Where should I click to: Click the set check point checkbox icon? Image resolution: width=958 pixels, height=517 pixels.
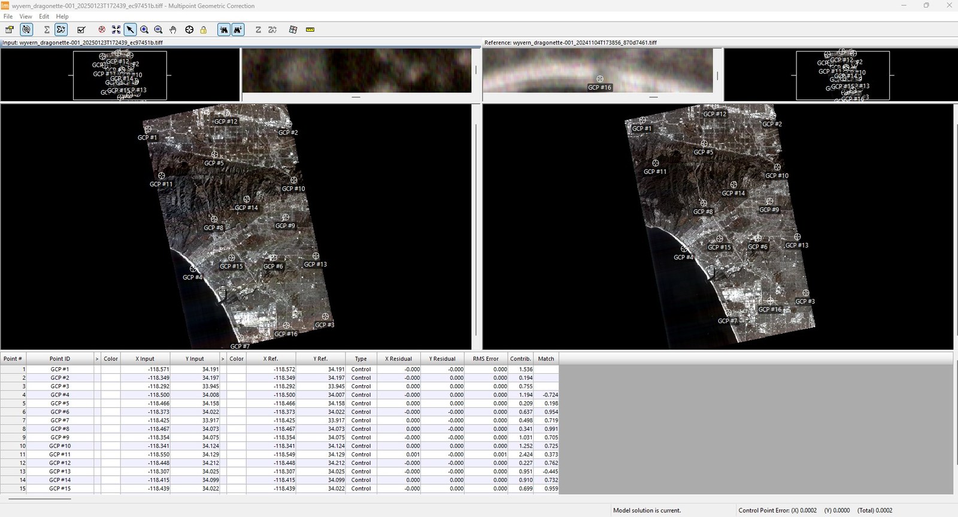click(81, 29)
